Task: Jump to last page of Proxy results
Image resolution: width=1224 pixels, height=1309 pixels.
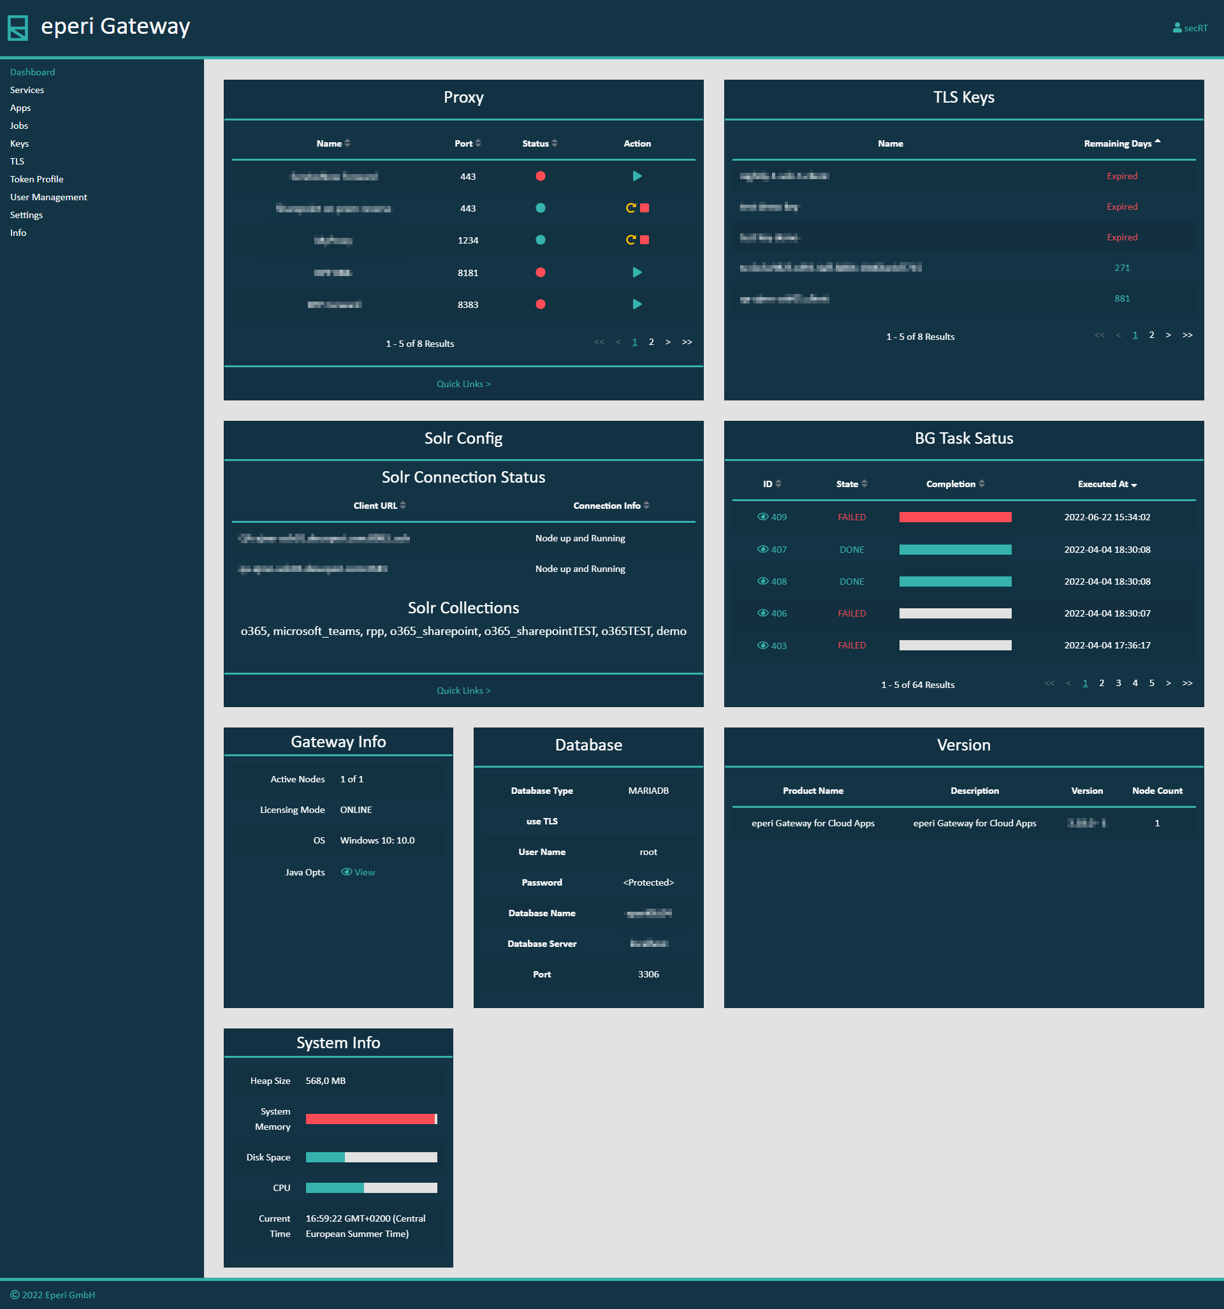Action: click(x=687, y=342)
